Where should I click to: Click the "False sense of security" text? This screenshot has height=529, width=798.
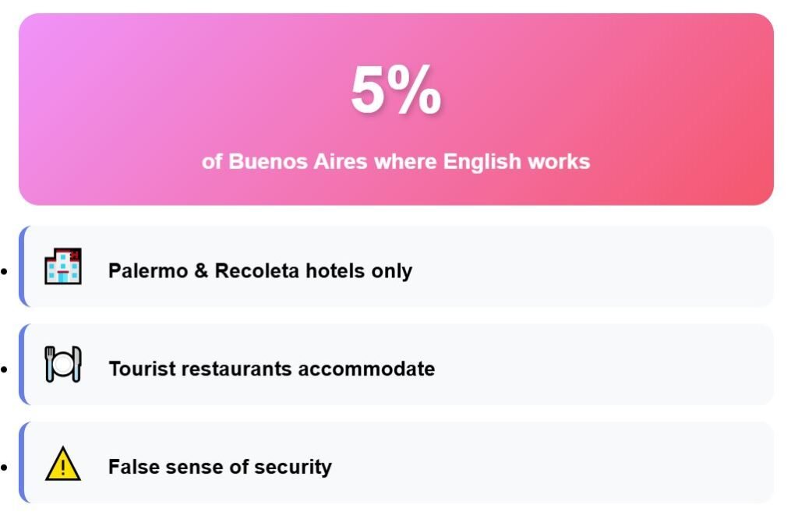(x=220, y=467)
